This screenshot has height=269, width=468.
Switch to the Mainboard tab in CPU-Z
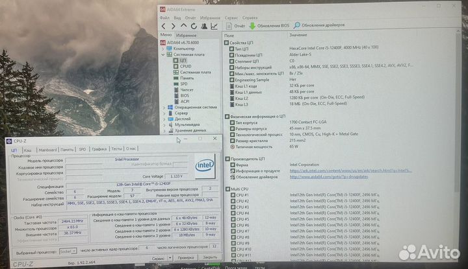[x=47, y=150]
